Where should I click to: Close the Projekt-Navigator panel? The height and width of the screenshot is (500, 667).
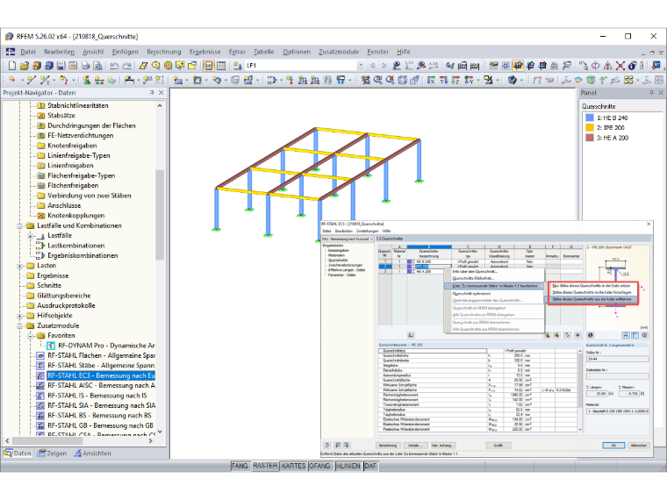(x=161, y=92)
